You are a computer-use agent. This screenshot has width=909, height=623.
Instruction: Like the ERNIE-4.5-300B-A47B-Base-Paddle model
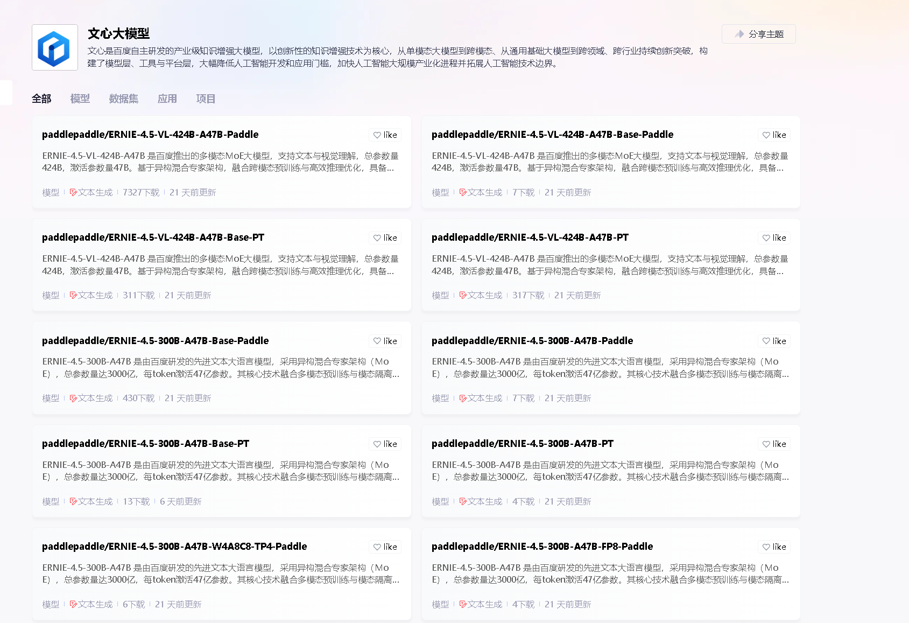pos(385,341)
